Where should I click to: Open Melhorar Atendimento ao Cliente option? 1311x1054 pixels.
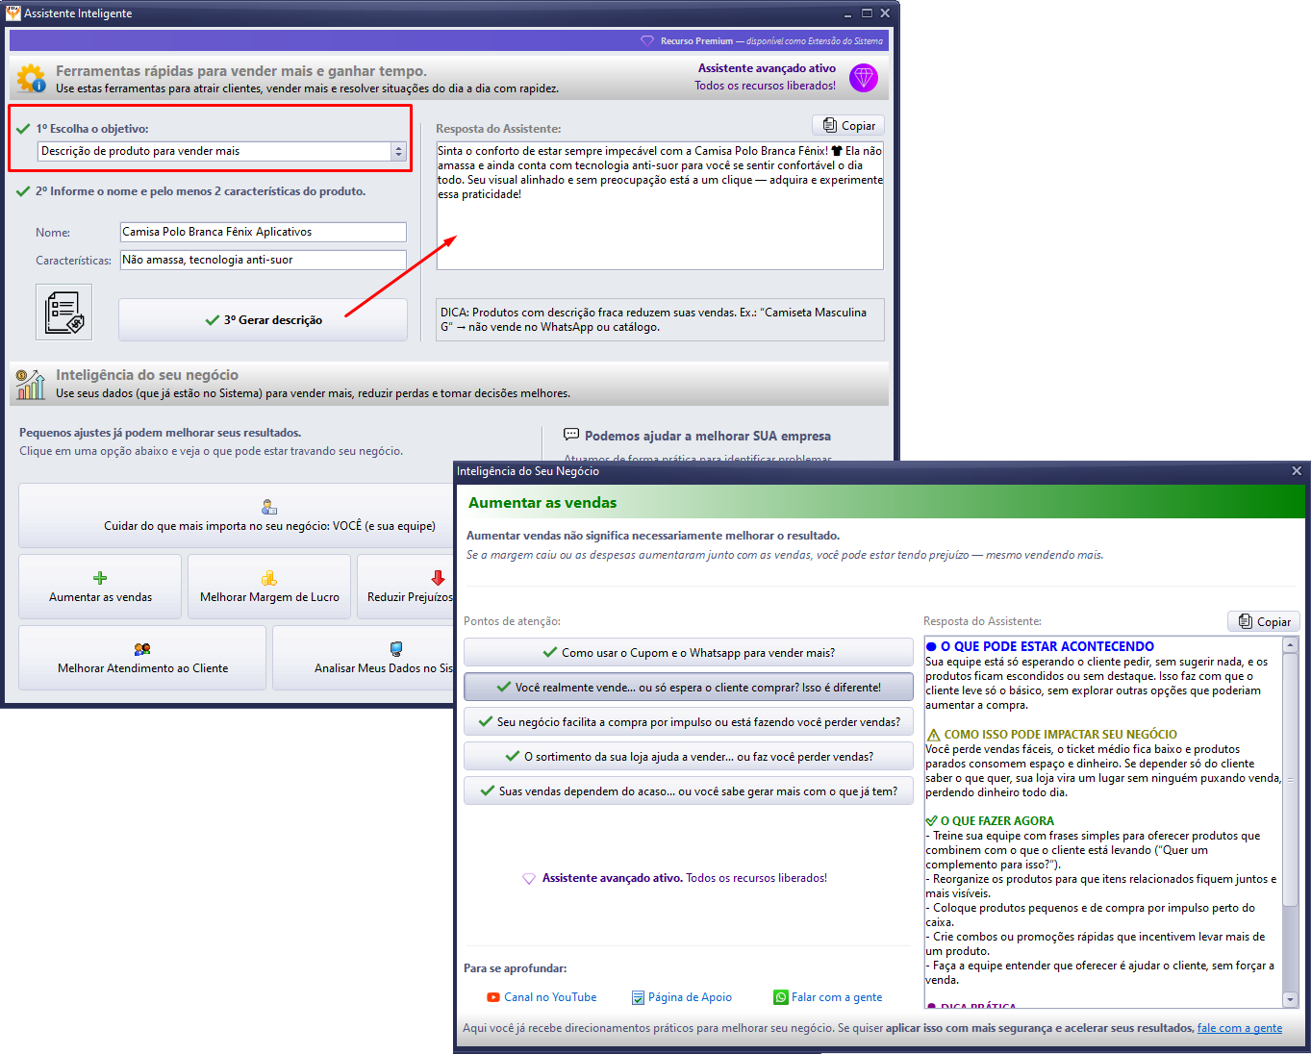[x=142, y=658]
